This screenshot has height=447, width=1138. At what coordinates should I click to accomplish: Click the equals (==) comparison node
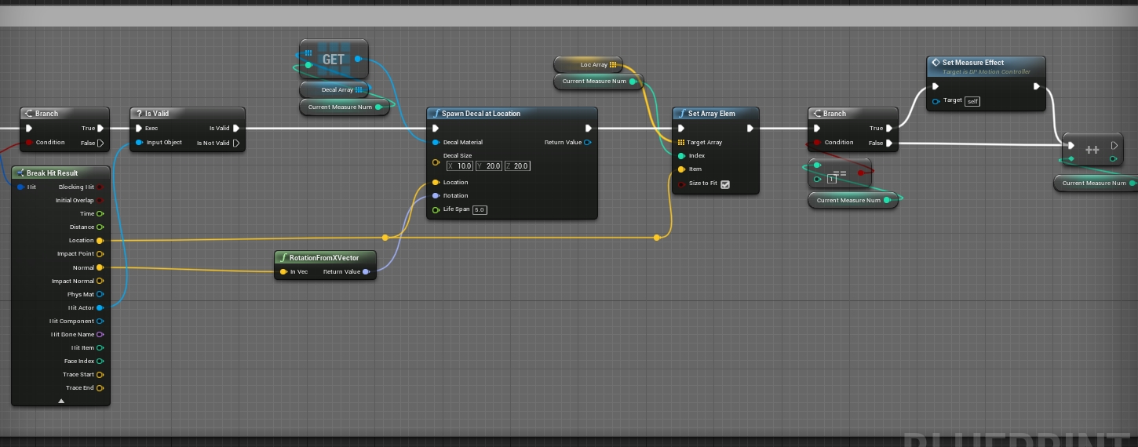click(x=840, y=173)
